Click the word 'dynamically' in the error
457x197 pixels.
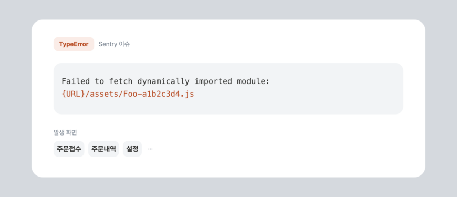(163, 81)
